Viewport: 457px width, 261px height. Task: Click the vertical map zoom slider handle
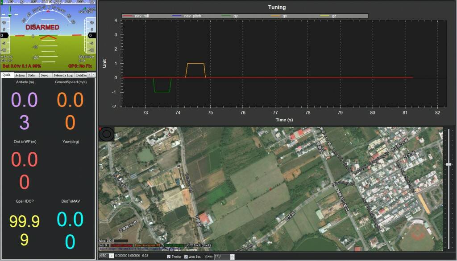point(449,164)
